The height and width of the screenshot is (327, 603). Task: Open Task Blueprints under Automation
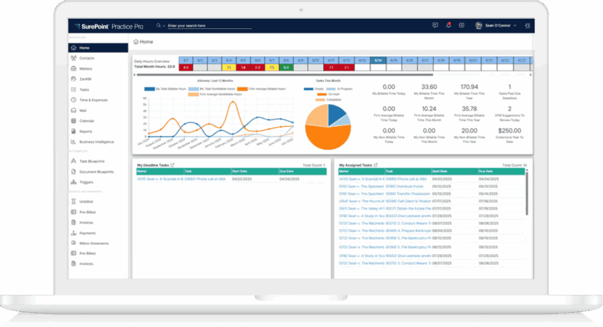click(x=92, y=161)
